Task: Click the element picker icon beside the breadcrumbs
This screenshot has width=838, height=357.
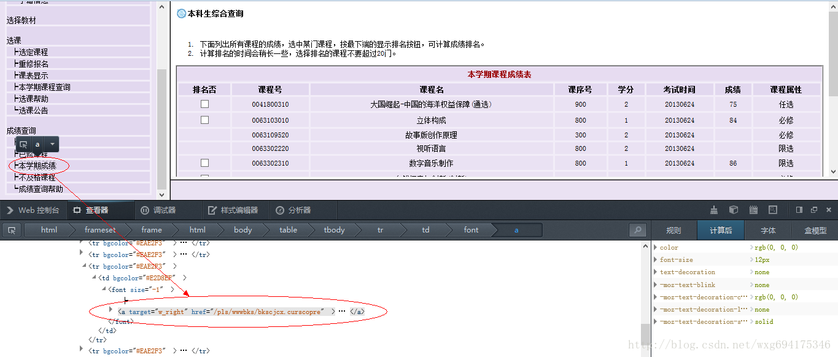Action: point(11,230)
